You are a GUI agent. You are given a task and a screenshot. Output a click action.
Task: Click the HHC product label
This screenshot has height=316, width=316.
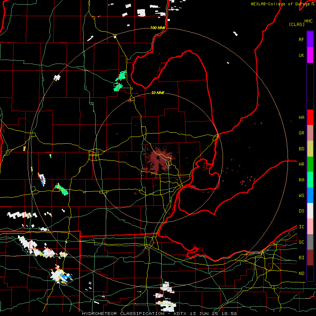click(x=308, y=21)
